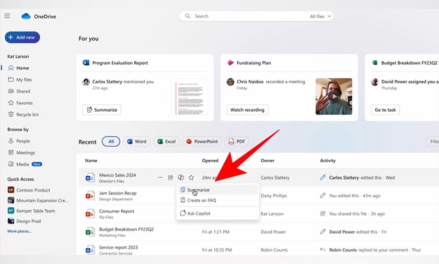Open the Contoso Product quick access icon
The image size is (439, 264).
point(10,190)
